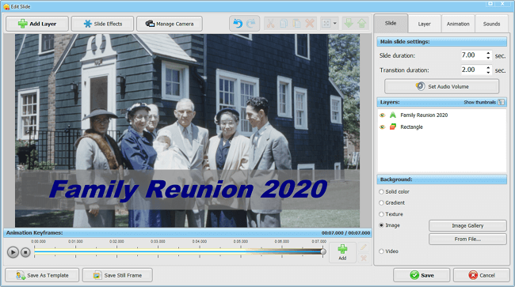Screen dimensions: 515x287
Task: Click the Redo arrow icon
Action: [250, 24]
